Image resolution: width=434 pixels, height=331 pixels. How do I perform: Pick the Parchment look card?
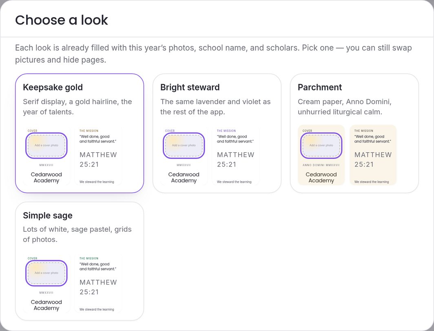click(x=354, y=133)
